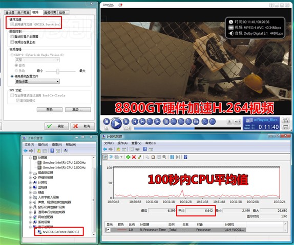Click the red X delete counter icon

pos(134,157)
